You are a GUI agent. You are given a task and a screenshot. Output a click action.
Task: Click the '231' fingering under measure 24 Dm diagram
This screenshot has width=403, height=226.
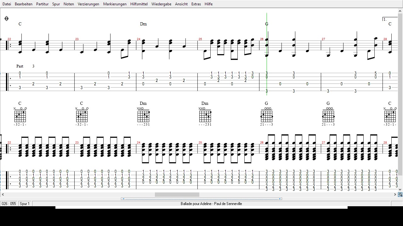click(x=143, y=125)
